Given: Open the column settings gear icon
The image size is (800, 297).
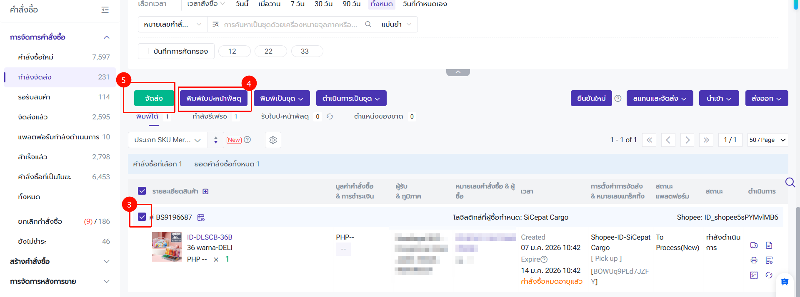Looking at the screenshot, I should tap(273, 140).
